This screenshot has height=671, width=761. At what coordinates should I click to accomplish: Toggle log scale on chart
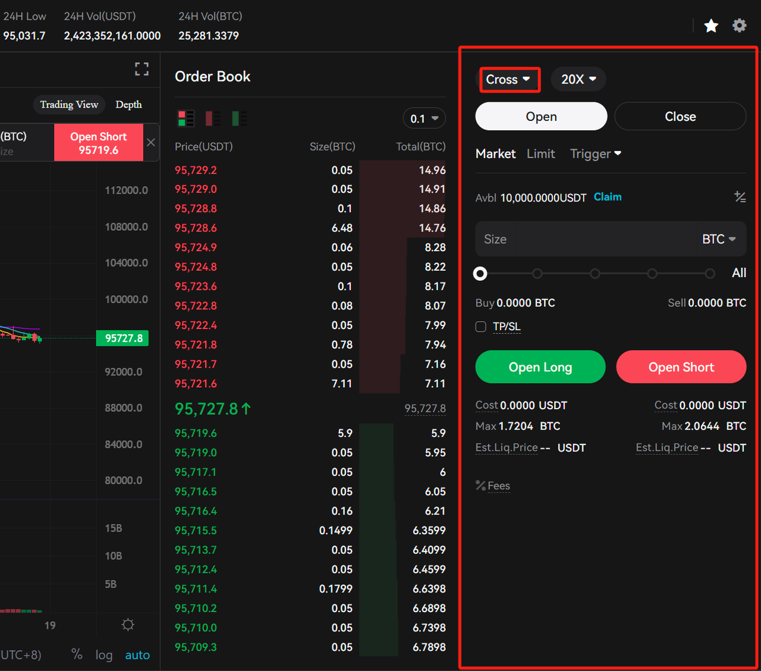104,655
